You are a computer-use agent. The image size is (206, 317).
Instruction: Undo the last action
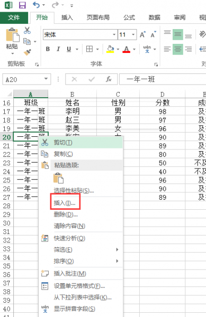coord(36,5)
